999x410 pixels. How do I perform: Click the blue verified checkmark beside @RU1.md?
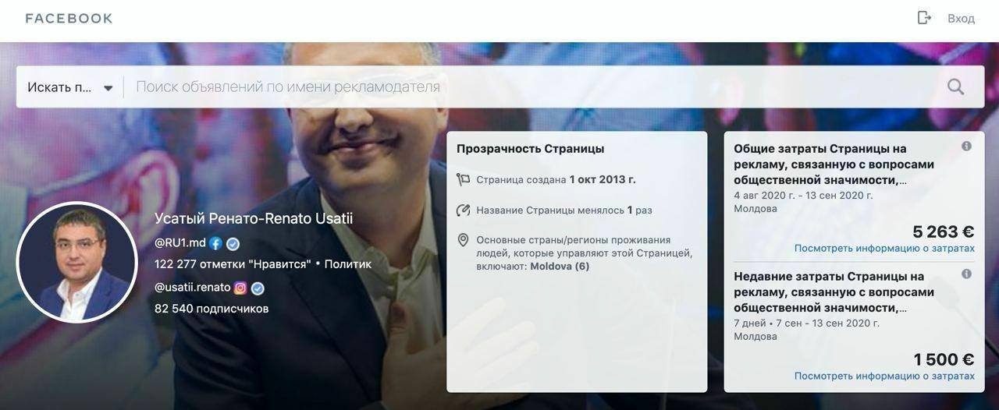(233, 243)
